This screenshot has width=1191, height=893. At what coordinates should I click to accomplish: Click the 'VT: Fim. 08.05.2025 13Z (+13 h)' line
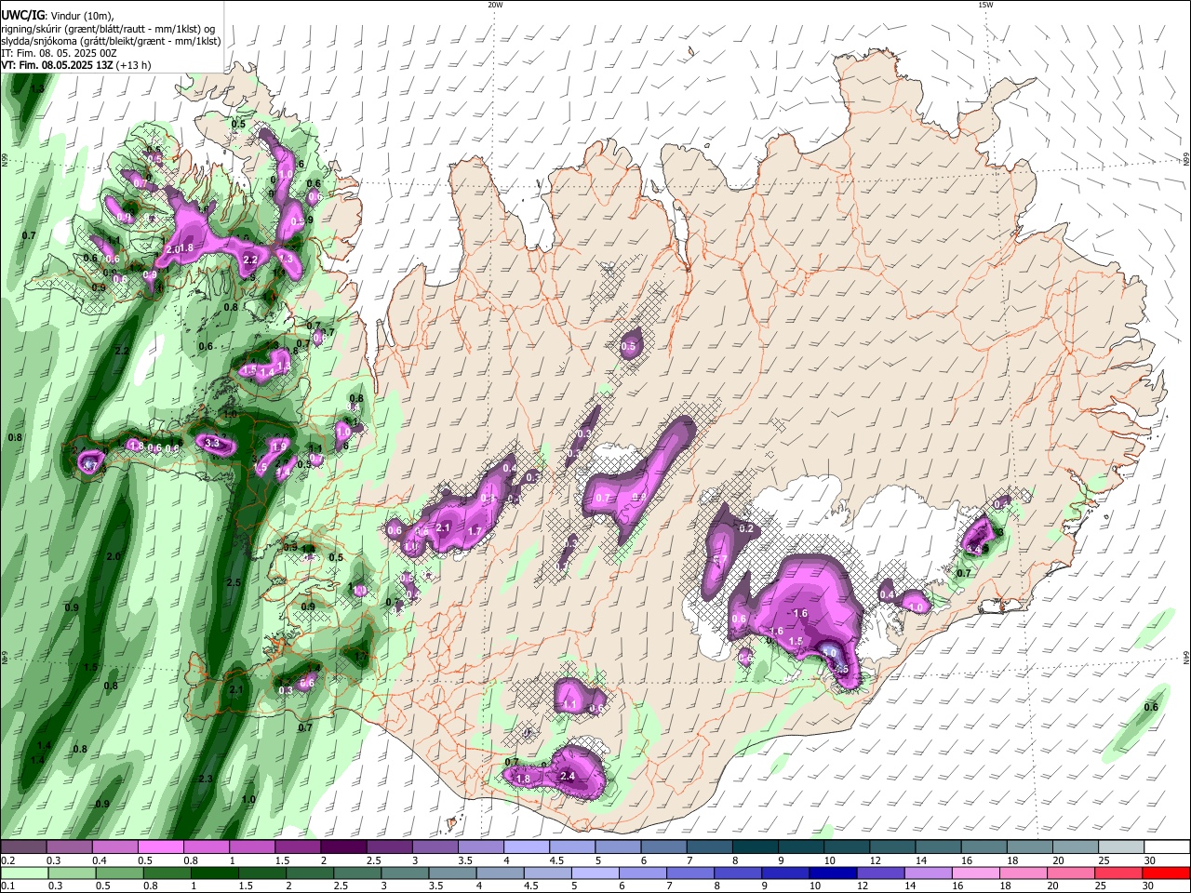(x=76, y=66)
